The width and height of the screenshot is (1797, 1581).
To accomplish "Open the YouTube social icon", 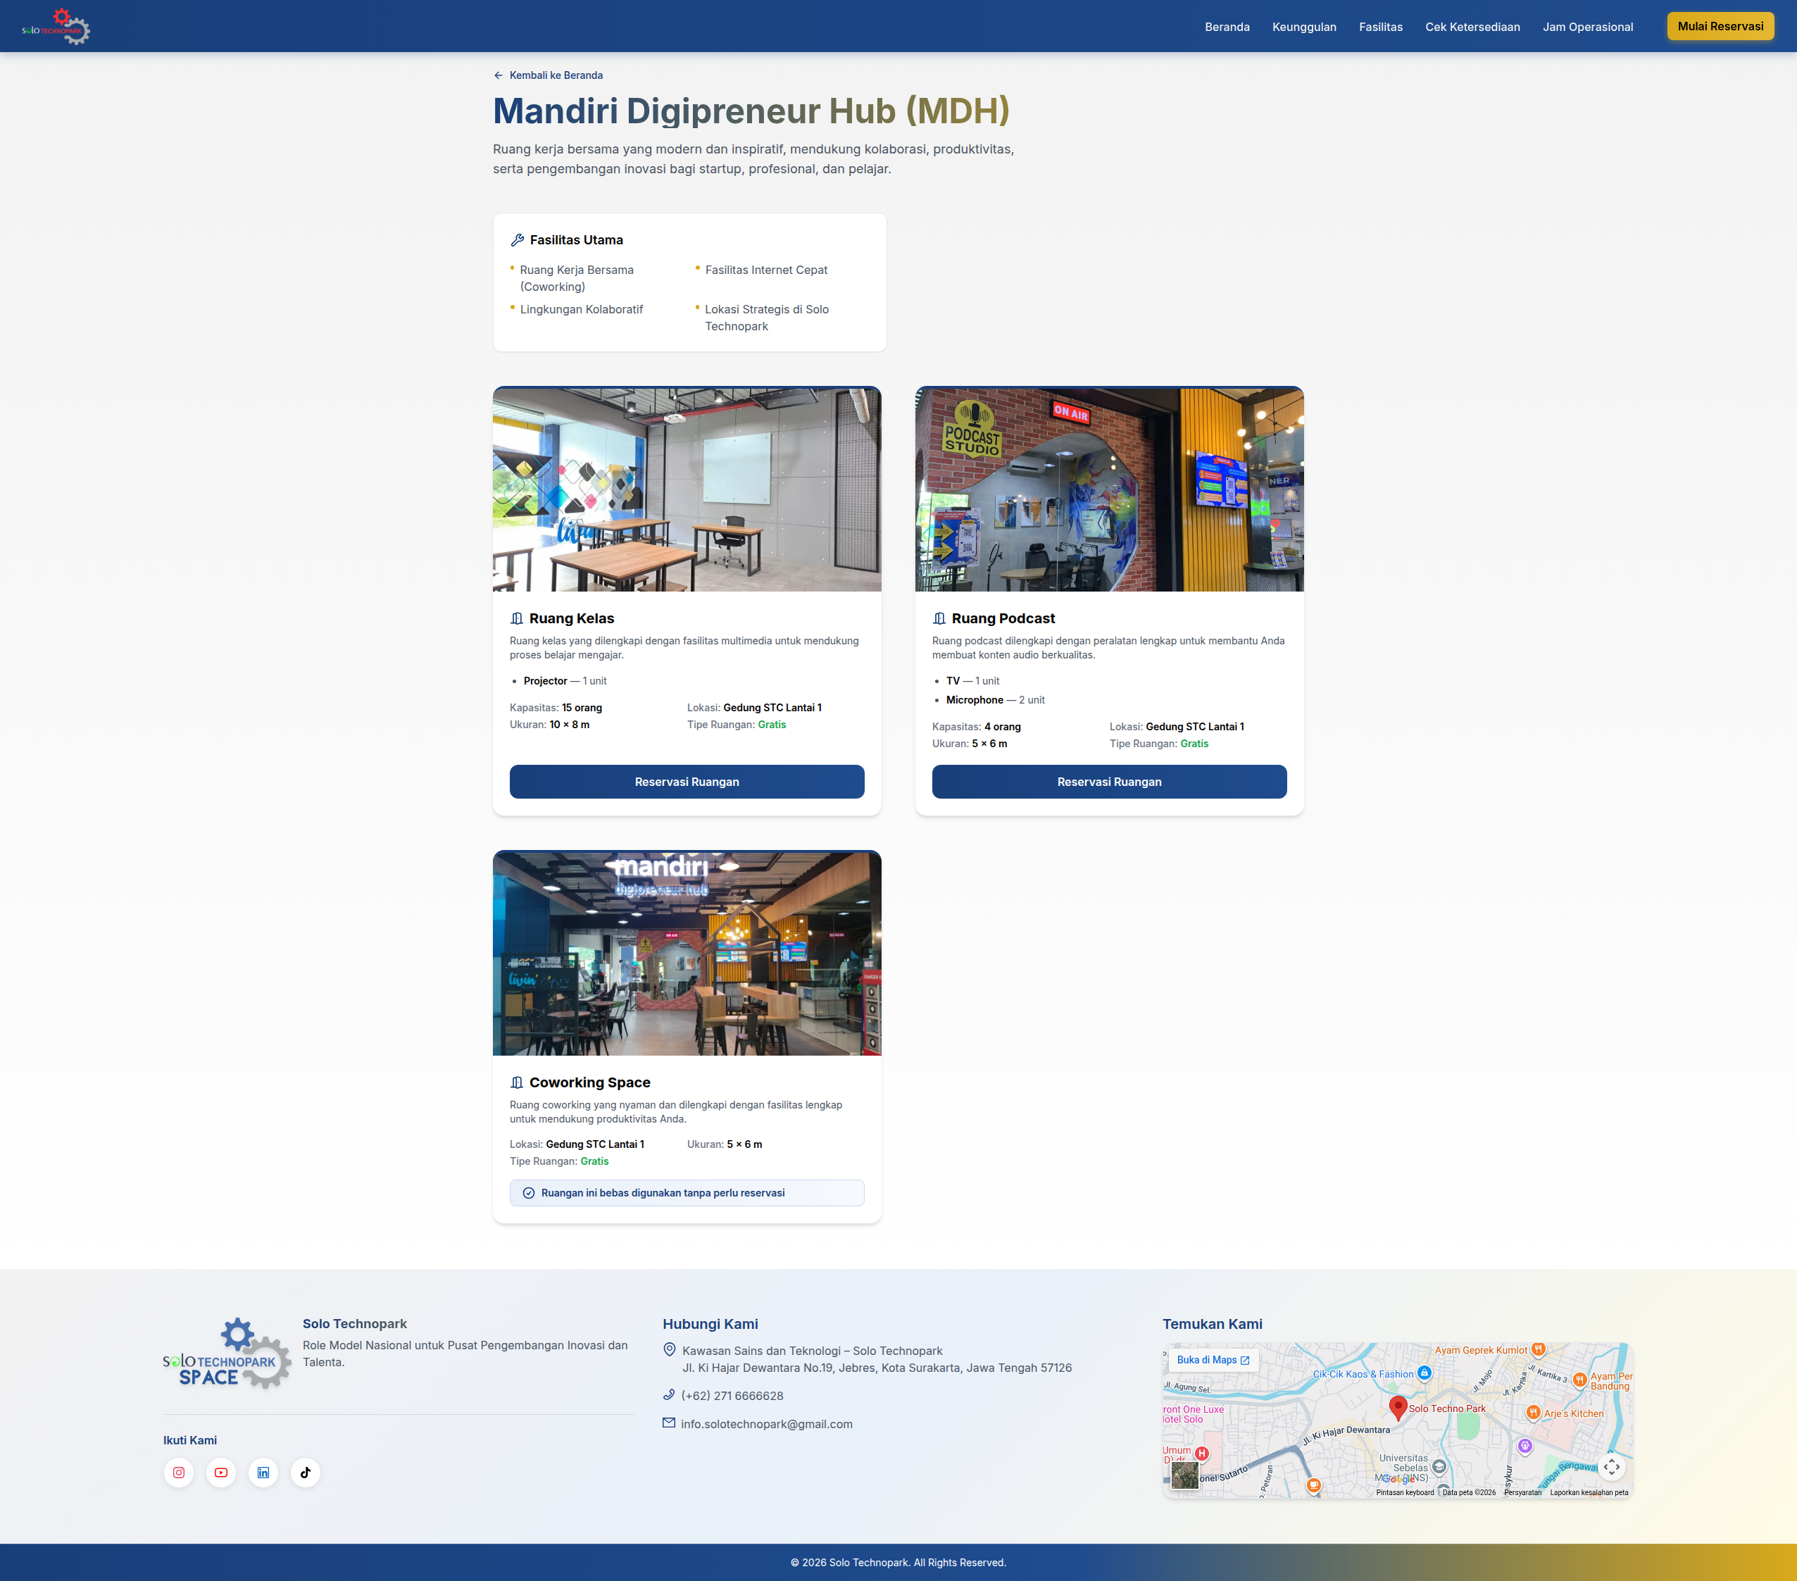I will coord(220,1473).
